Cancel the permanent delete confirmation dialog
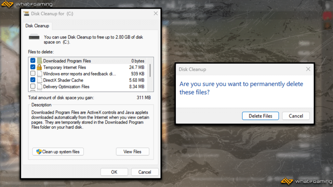This screenshot has height=187, width=333. [x=296, y=116]
